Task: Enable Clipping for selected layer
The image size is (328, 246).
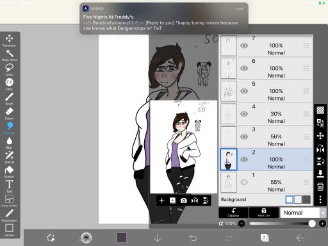Action: [233, 213]
